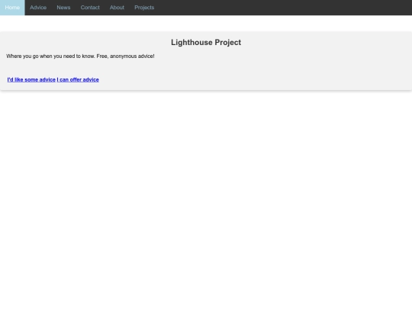Go to the Advice page
This screenshot has height=309, width=412.
[38, 8]
